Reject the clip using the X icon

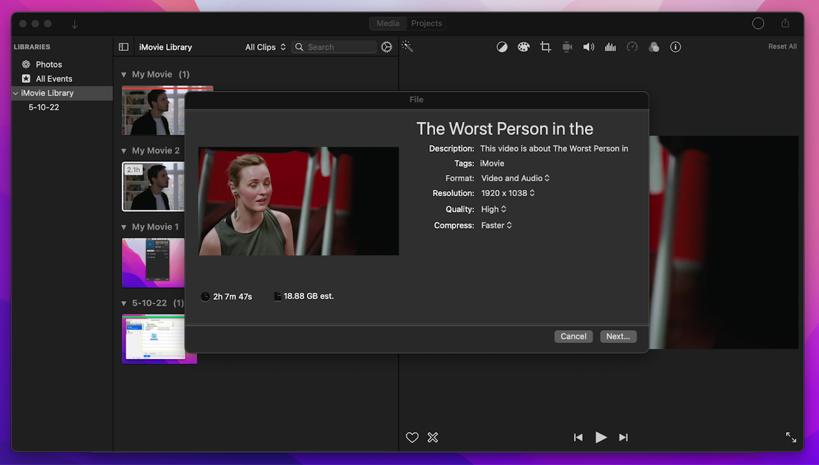[433, 437]
